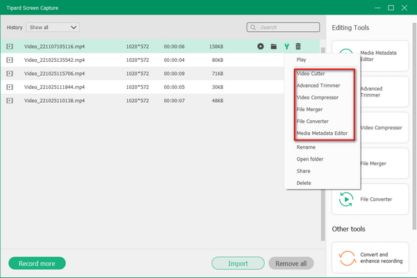417x278 pixels.
Task: Choose Play in the context menu
Action: [x=302, y=60]
